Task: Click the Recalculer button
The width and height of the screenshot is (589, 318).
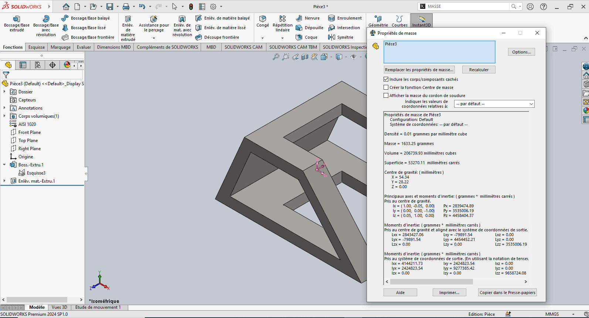Action: tap(479, 70)
